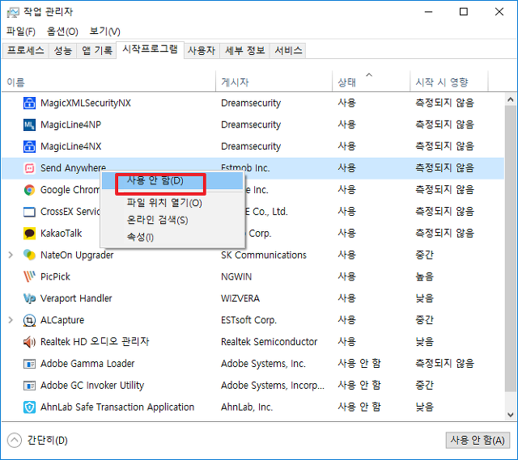This screenshot has width=518, height=460.
Task: Click the Veraport Handler icon
Action: pyautogui.click(x=29, y=298)
